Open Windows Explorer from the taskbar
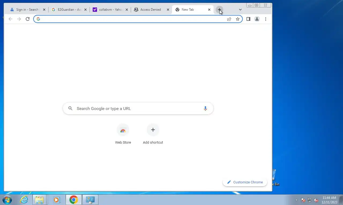343x205 pixels. 40,200
